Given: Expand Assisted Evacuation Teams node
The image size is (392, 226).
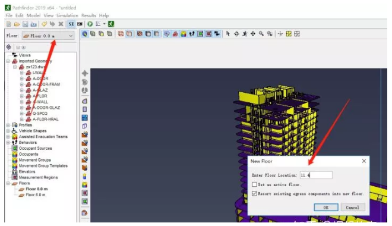Looking at the screenshot, I should pos(8,137).
